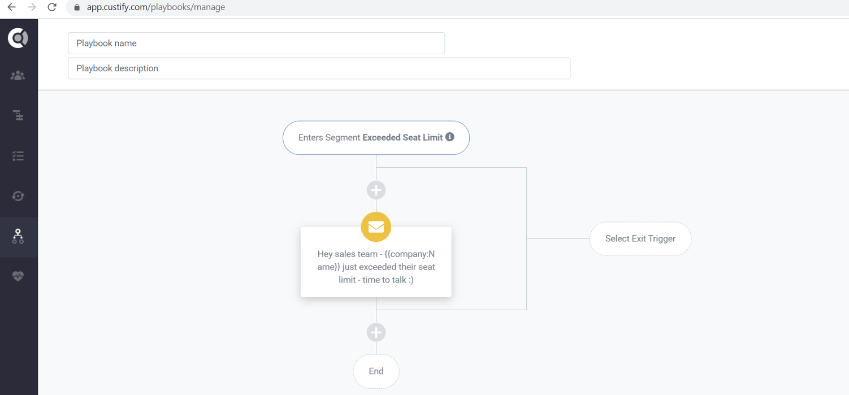Click the Playbook name input field
The width and height of the screenshot is (849, 395).
coord(256,43)
